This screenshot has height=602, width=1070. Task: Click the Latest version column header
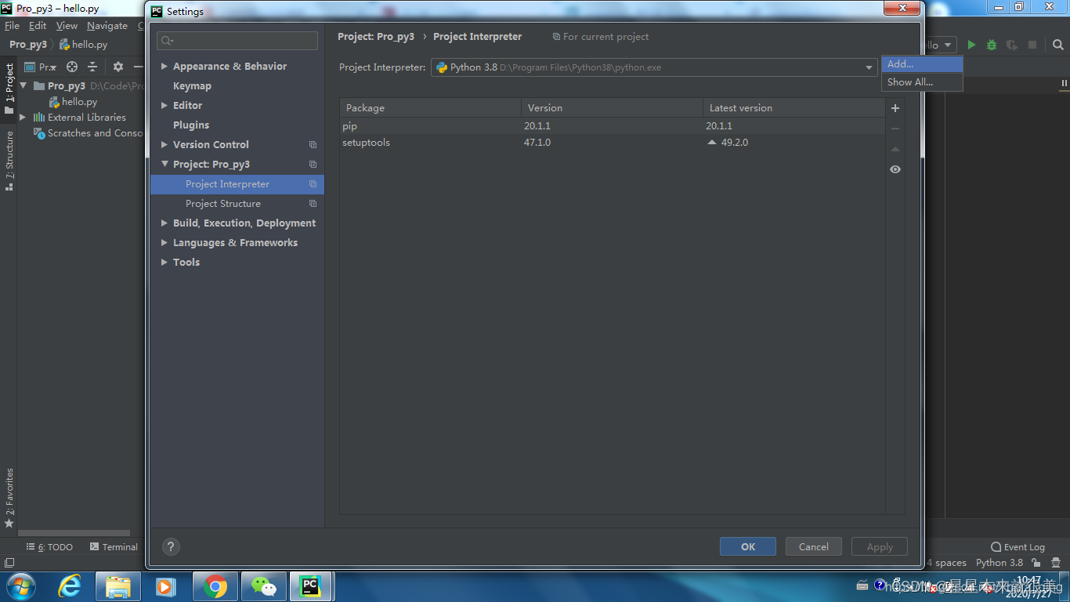(793, 108)
